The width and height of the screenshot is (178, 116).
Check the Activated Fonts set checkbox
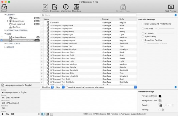tap(1, 37)
